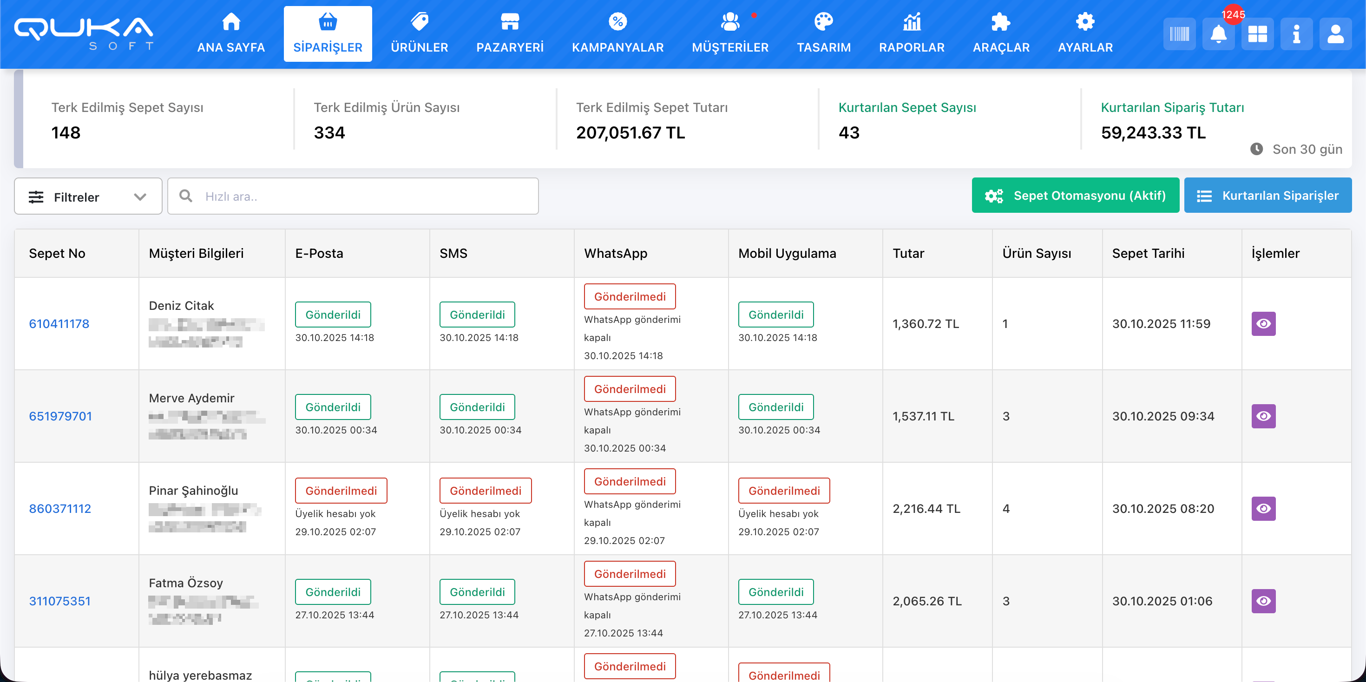Open the user profile icon

(x=1335, y=34)
